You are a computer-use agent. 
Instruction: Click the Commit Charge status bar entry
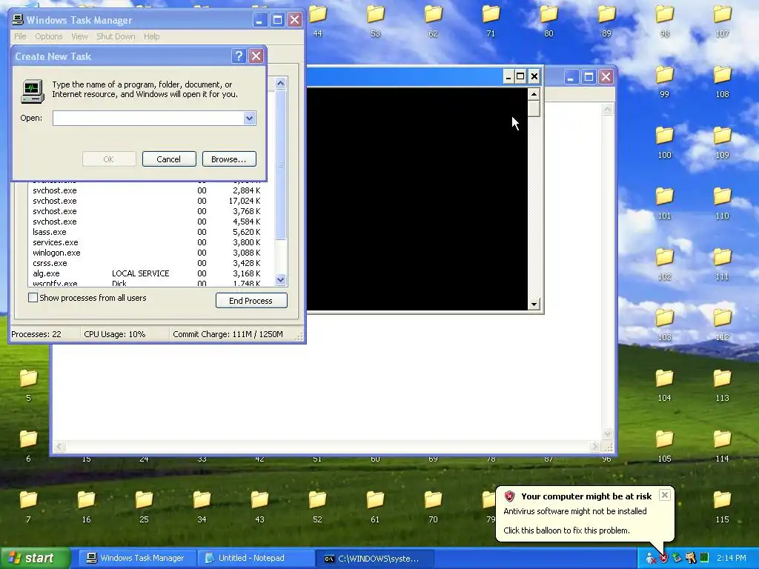point(228,334)
